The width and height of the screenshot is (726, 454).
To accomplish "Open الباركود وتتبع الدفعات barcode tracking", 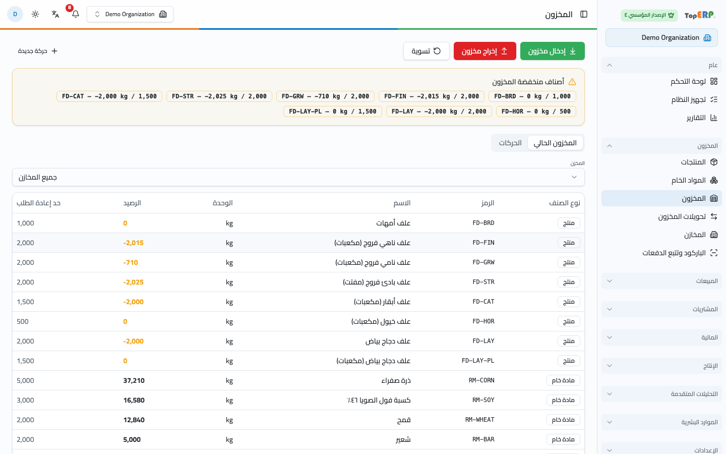I will 661,253.
